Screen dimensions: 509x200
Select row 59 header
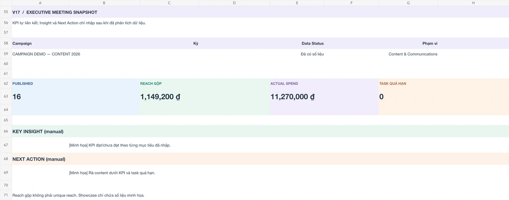pyautogui.click(x=6, y=54)
